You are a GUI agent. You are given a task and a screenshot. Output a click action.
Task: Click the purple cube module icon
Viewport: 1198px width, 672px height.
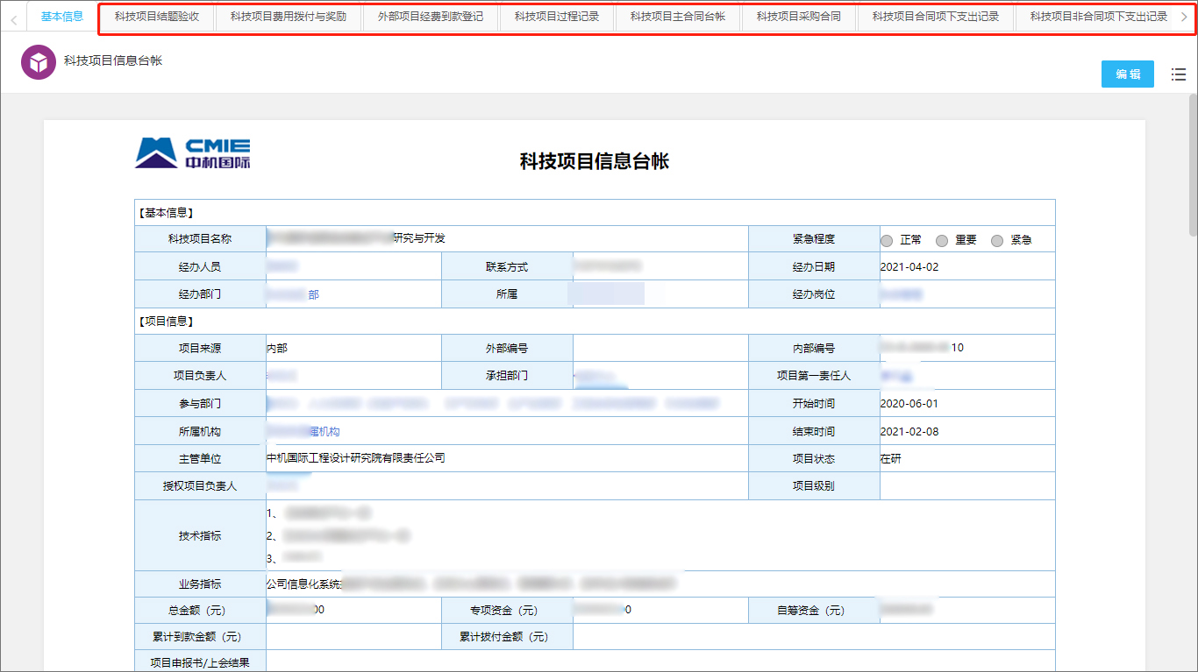point(38,61)
